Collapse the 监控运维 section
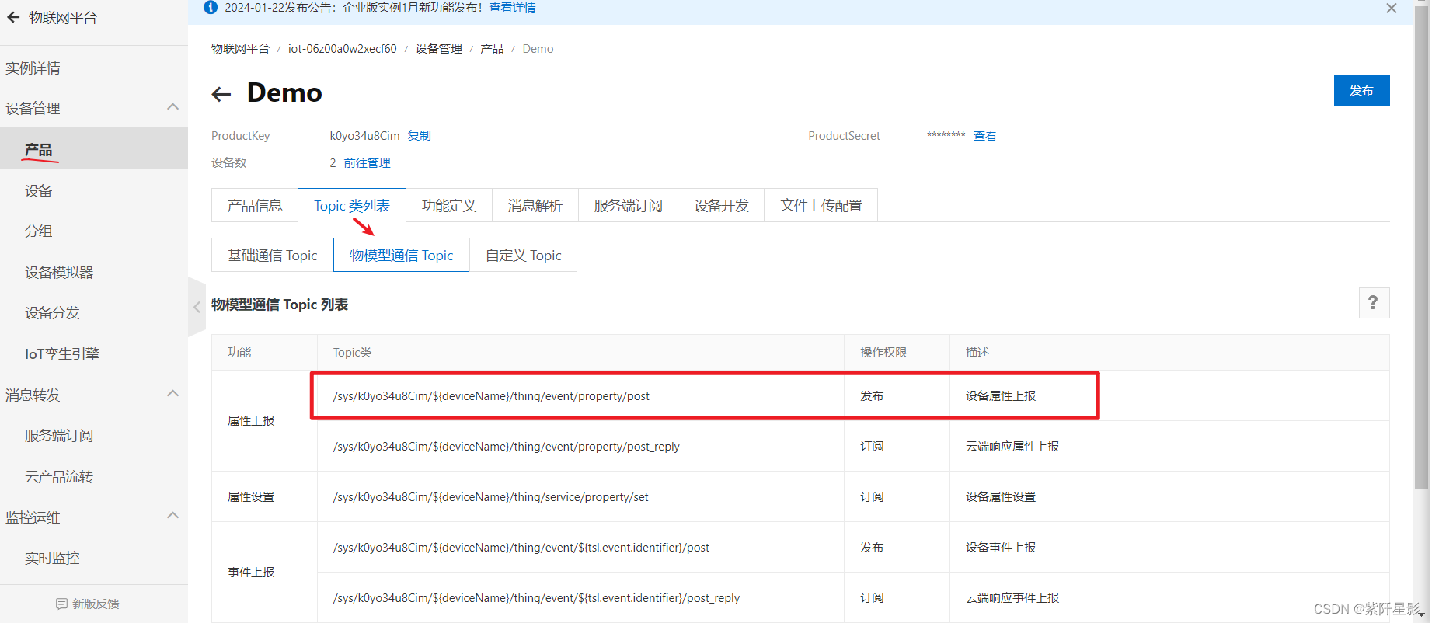Screen dimensions: 1432x623 [x=172, y=516]
